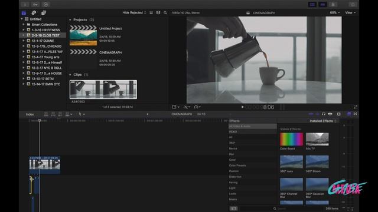Toggle filmstrip/list view in browser

pyautogui.click(x=151, y=13)
